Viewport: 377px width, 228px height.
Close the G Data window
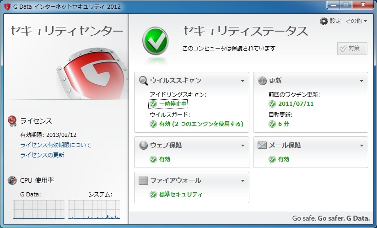coord(363,5)
